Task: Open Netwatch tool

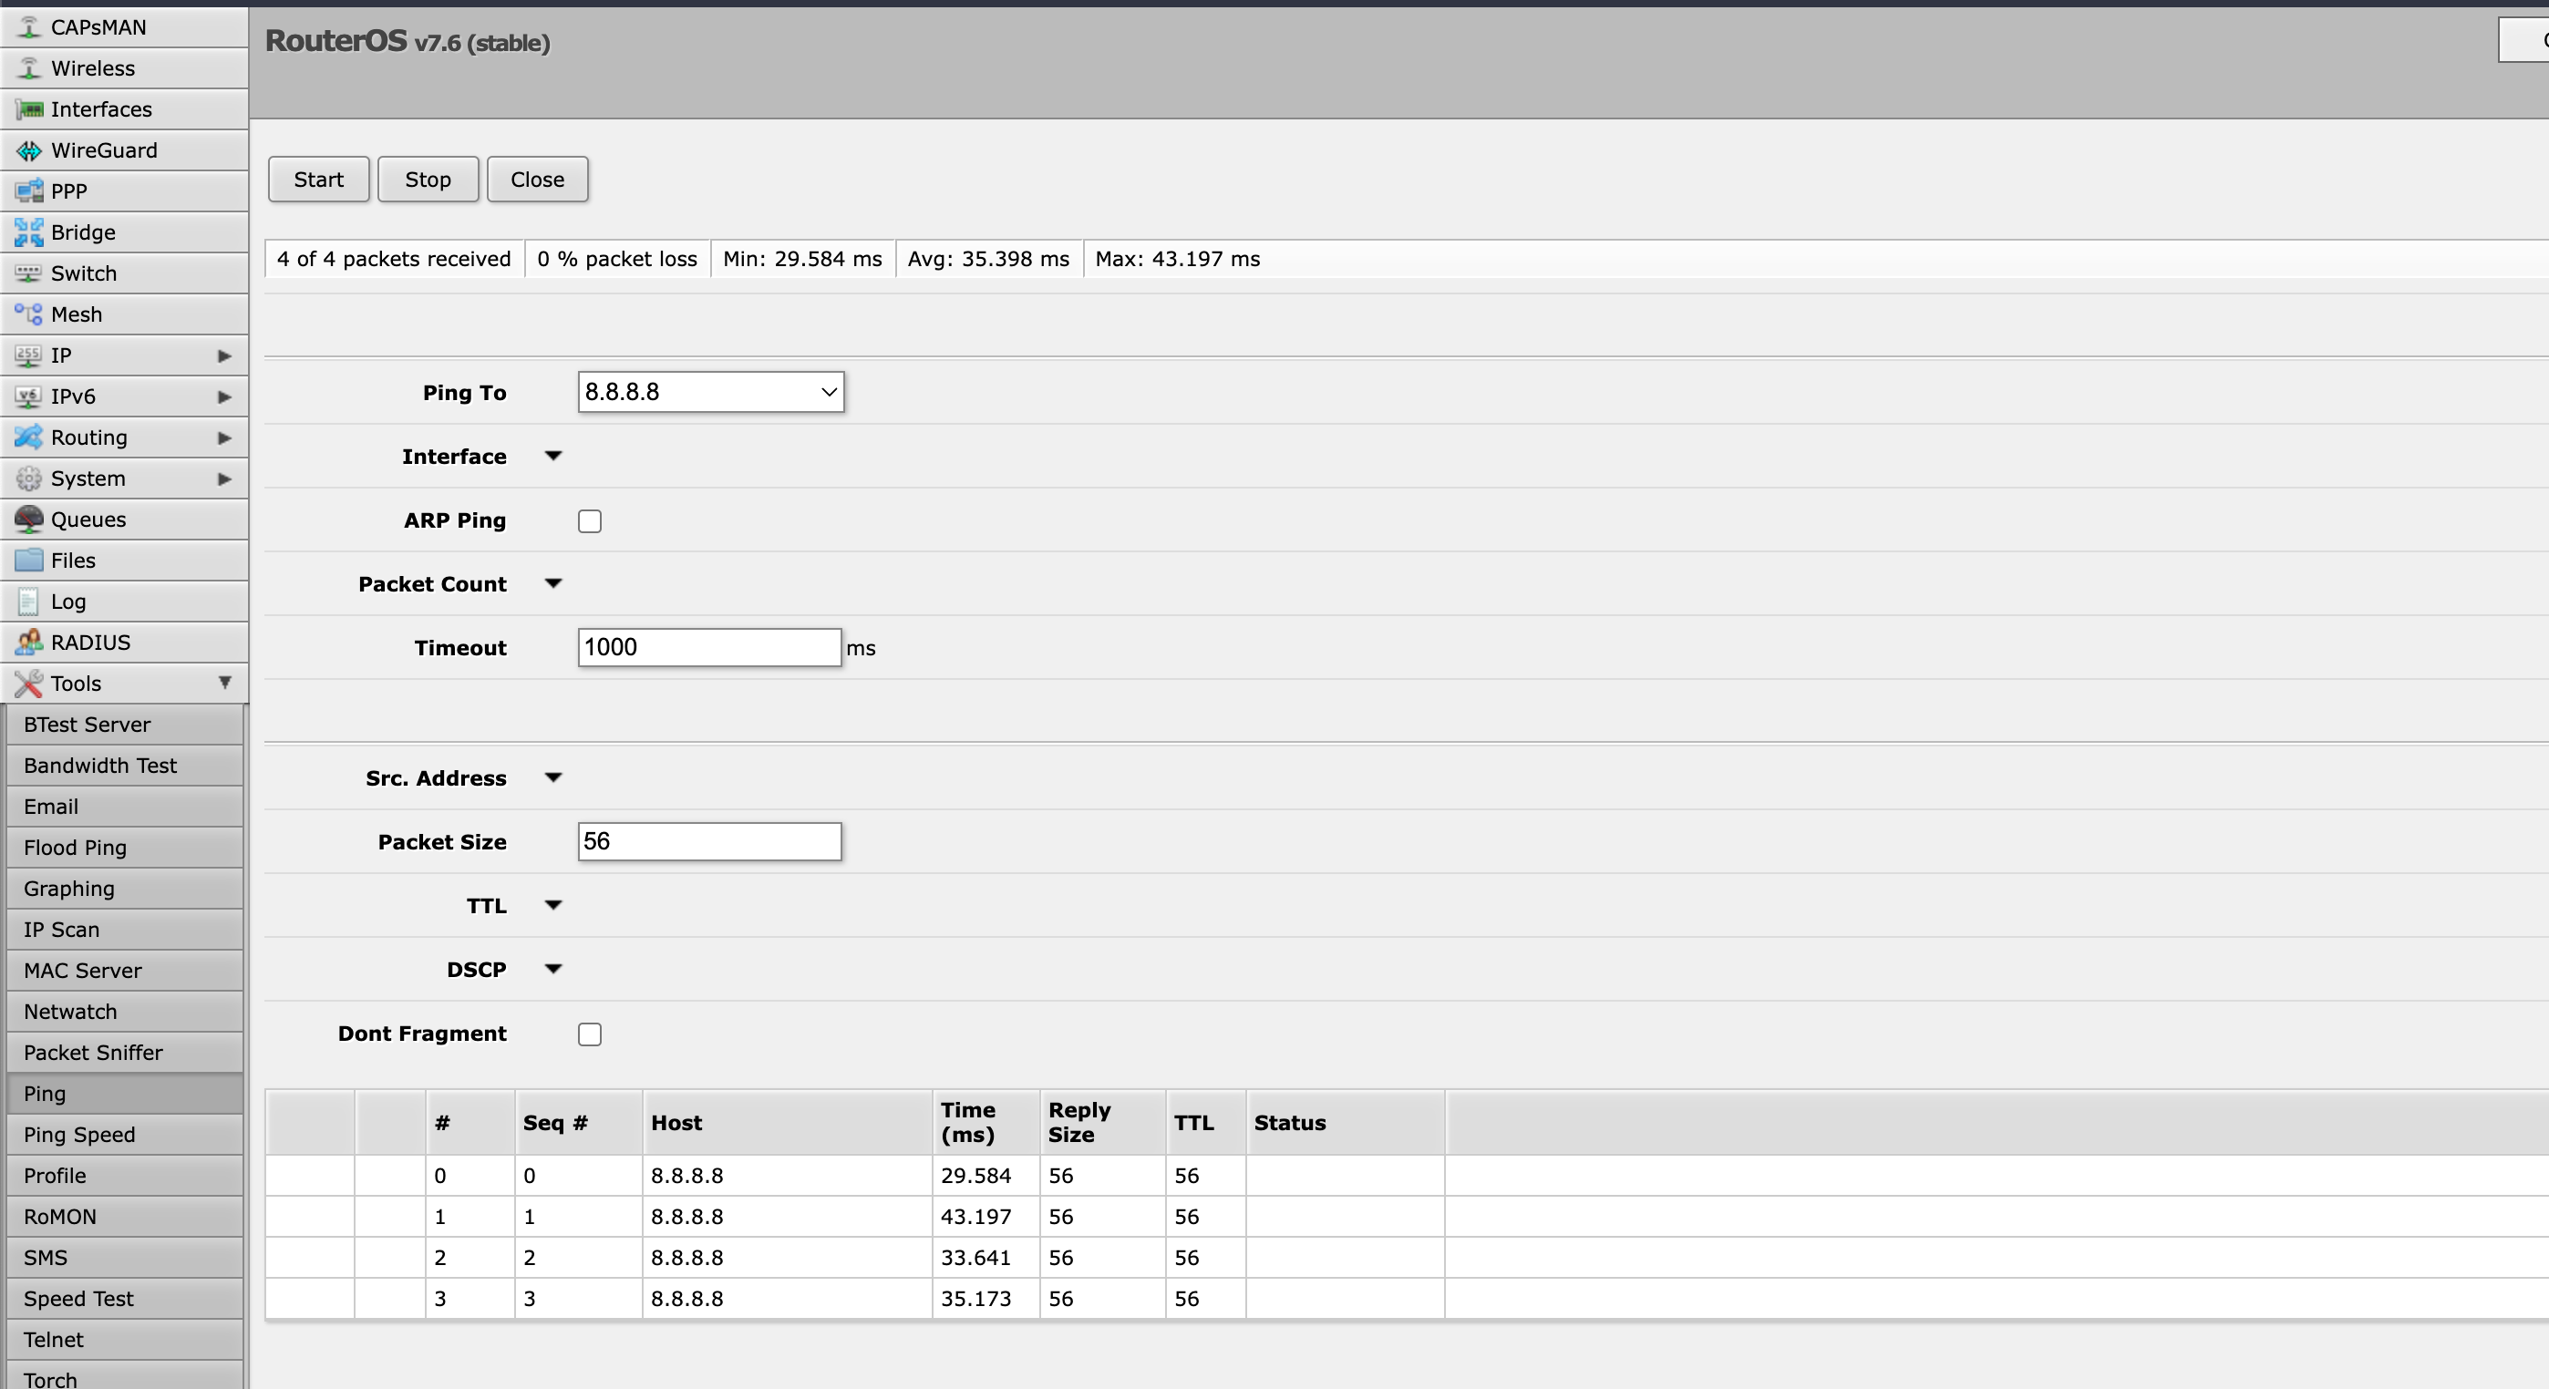Action: tap(125, 1012)
